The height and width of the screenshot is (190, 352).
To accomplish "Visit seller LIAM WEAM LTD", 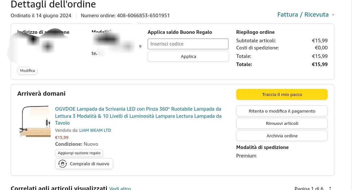I will pyautogui.click(x=95, y=130).
